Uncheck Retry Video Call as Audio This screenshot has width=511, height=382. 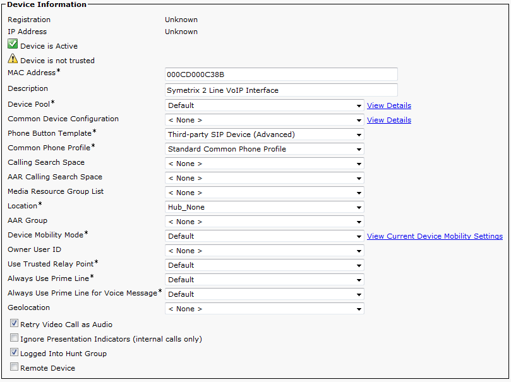tap(14, 323)
